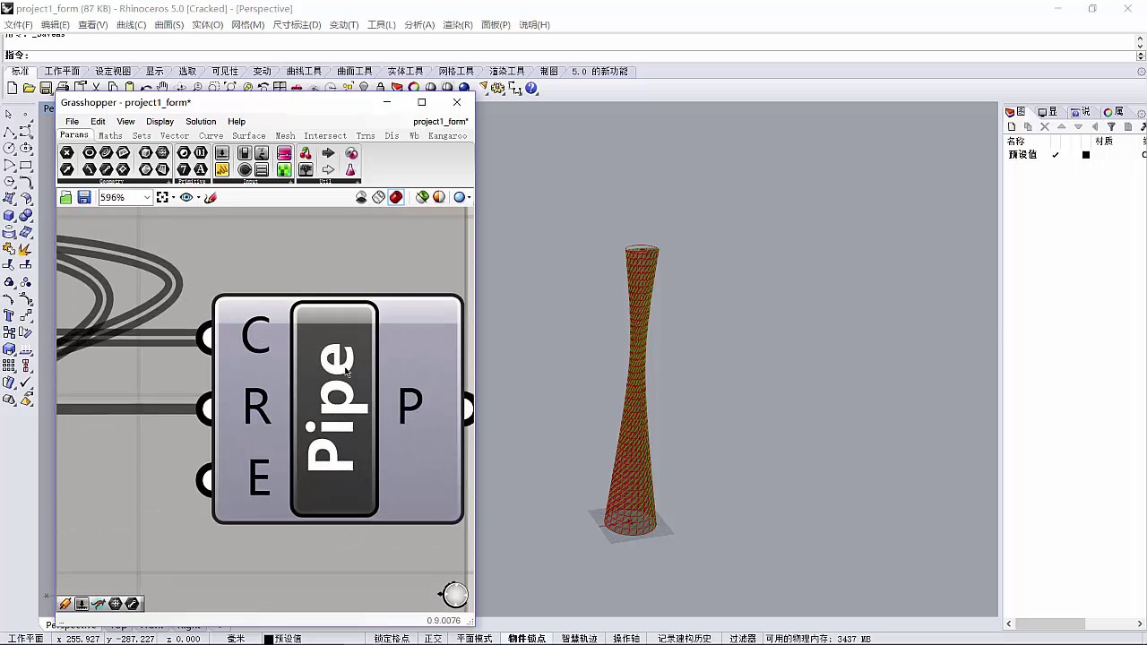Click the Pan hand icon in Rhino toolbar

pos(162,88)
